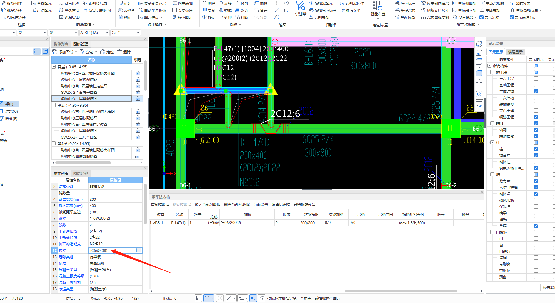This screenshot has width=555, height=303.
Task: Check 砌体加筋 display checkbox
Action: 536,200
